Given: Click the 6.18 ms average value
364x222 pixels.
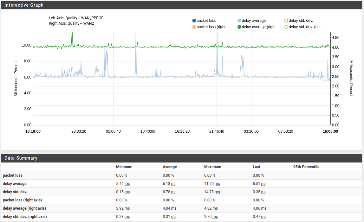Looking at the screenshot, I should click(x=169, y=184).
